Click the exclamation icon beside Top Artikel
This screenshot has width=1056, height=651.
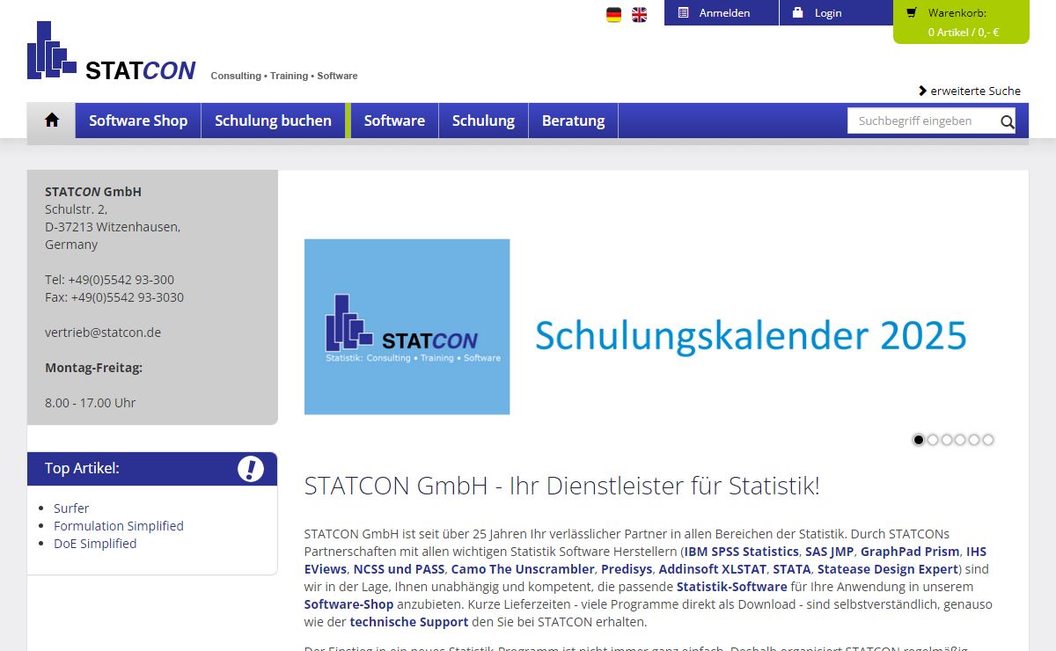click(x=251, y=469)
